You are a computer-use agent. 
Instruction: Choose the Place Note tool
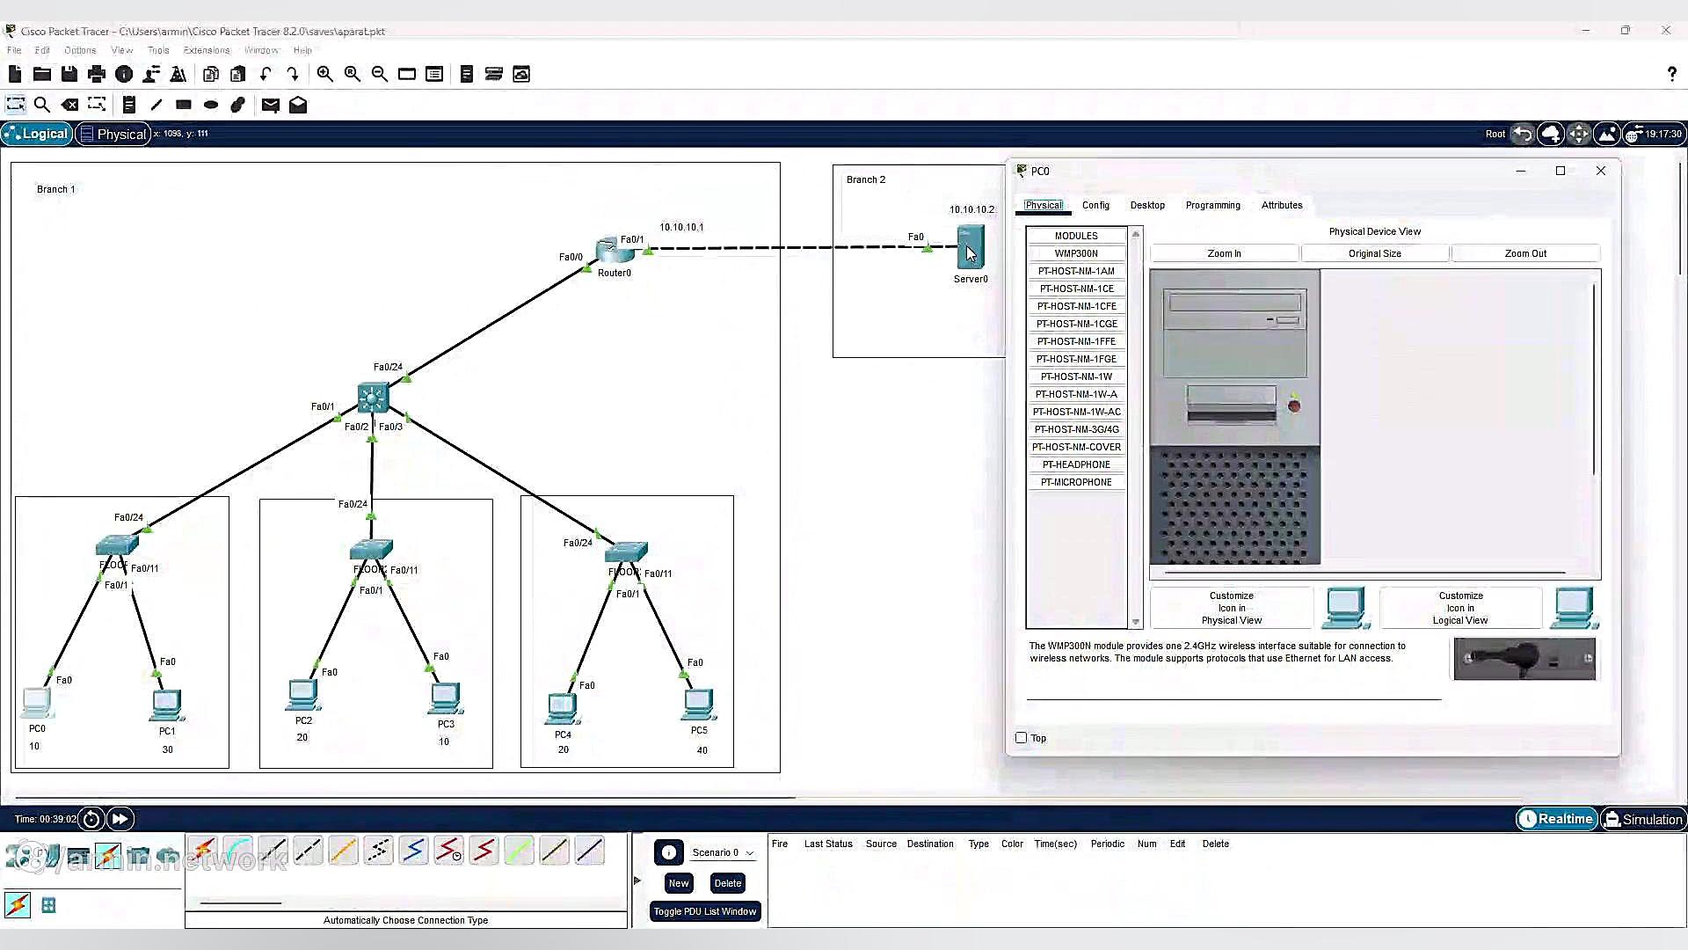pyautogui.click(x=129, y=105)
